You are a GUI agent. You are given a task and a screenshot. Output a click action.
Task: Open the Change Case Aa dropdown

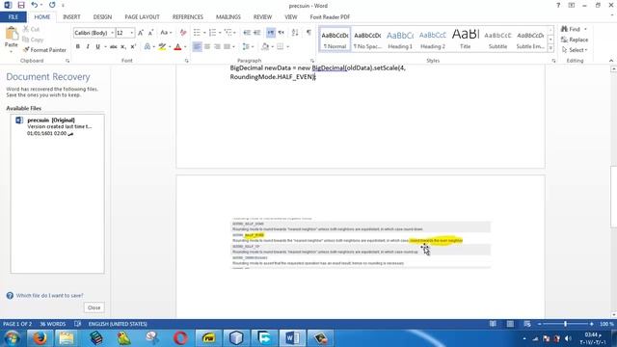pos(166,33)
